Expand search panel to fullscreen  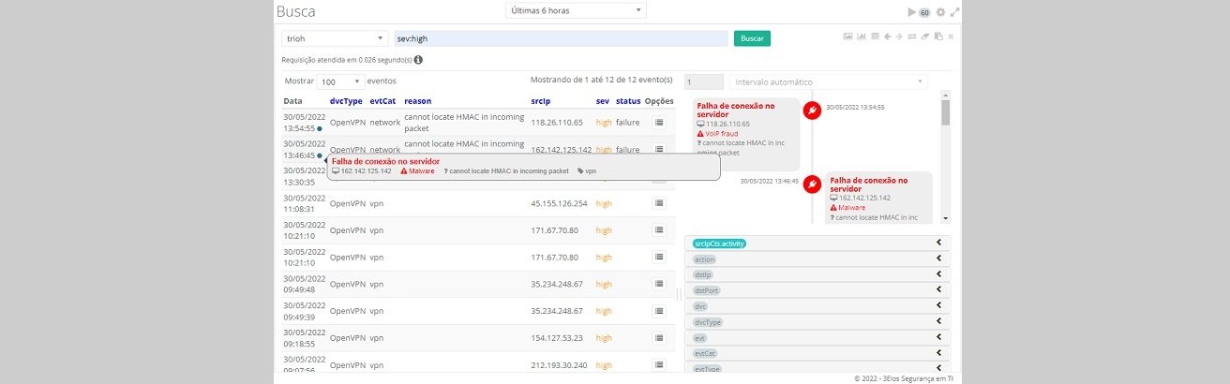click(954, 12)
